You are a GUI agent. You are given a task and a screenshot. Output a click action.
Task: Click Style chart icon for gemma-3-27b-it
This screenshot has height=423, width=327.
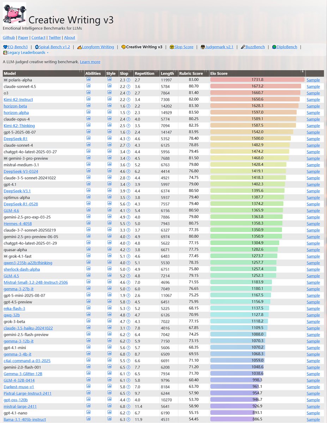(109, 288)
